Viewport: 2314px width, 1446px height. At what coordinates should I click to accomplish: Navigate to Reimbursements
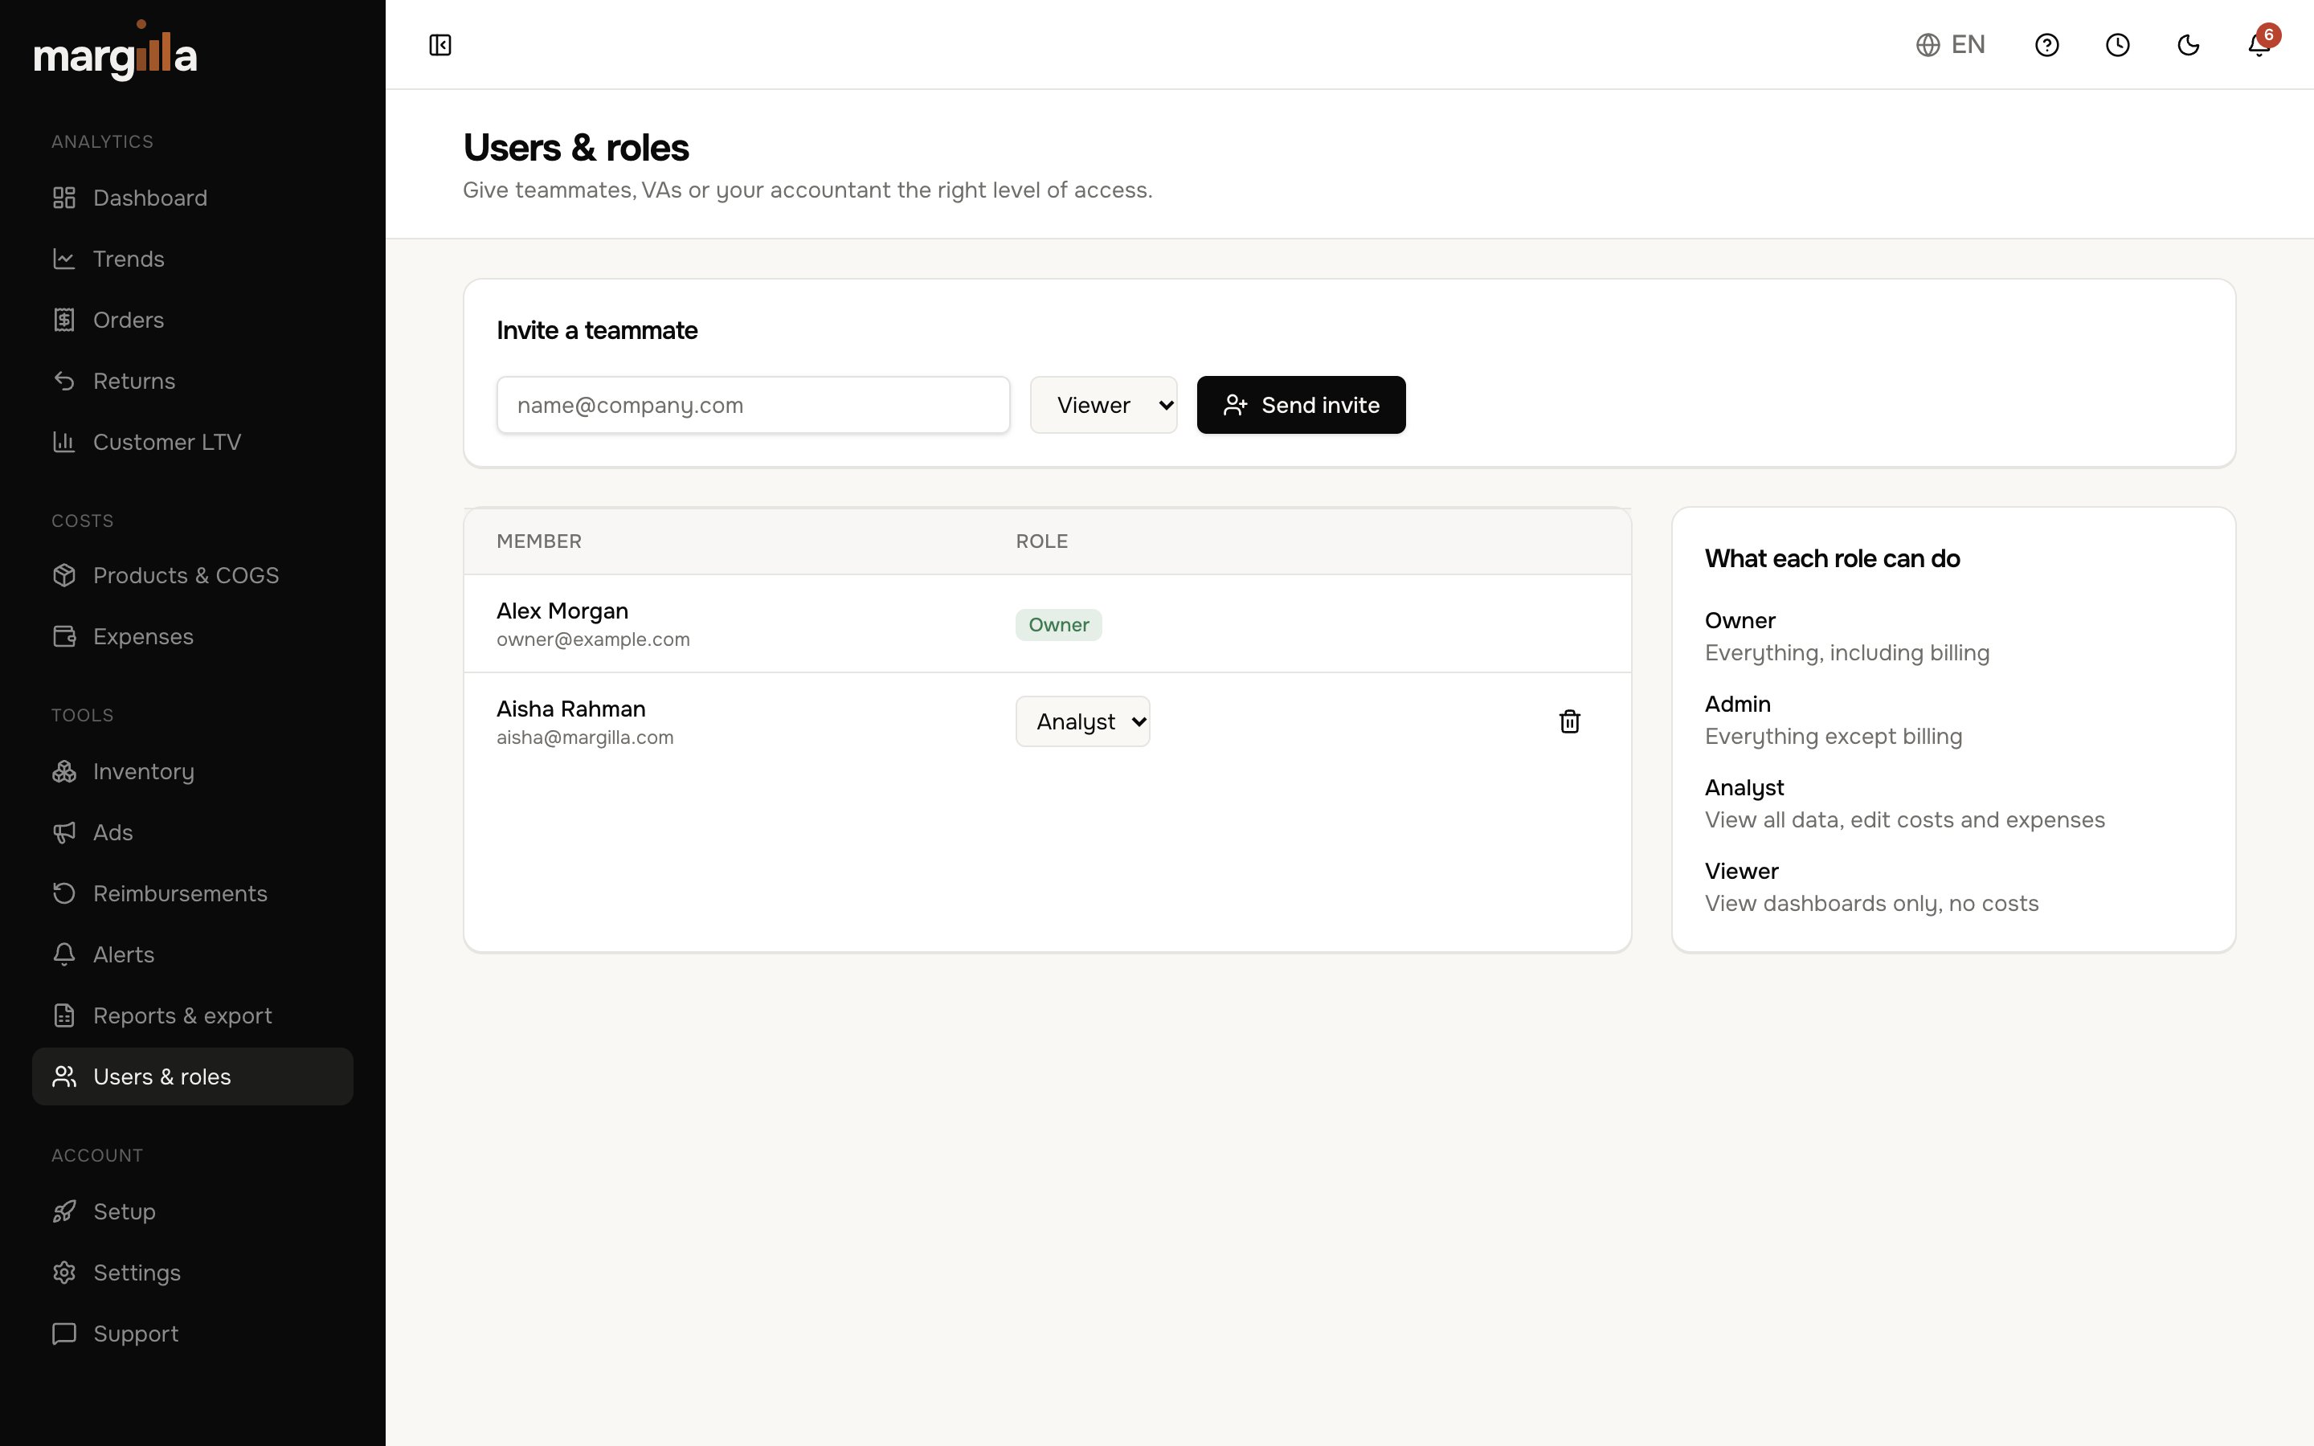pos(192,894)
